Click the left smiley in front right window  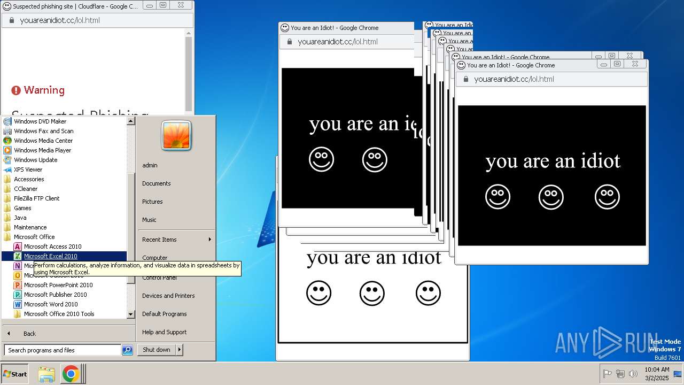click(x=498, y=197)
